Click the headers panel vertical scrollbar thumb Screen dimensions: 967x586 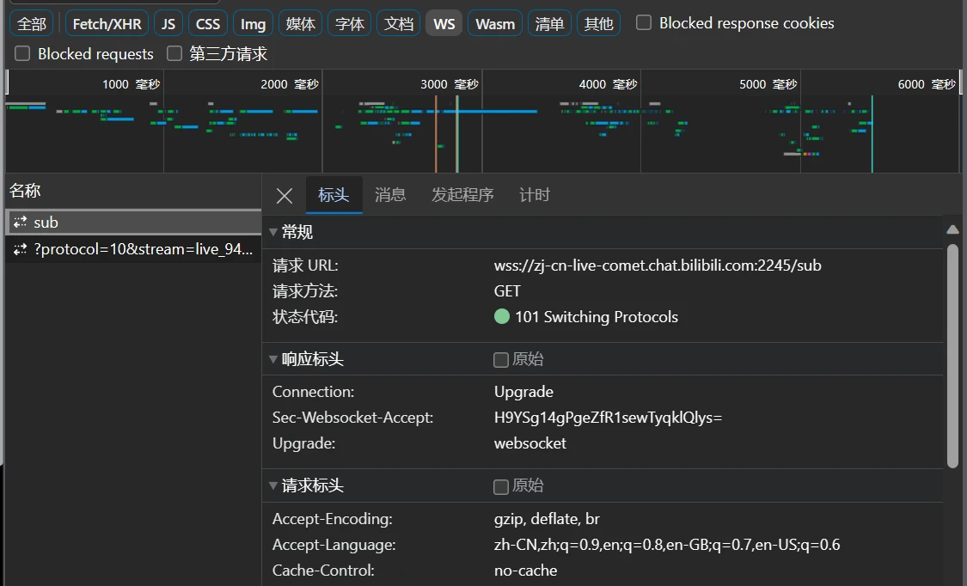952,356
